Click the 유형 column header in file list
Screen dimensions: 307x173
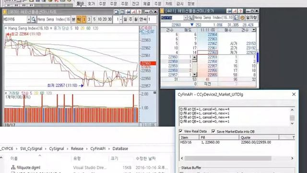coord(77,158)
